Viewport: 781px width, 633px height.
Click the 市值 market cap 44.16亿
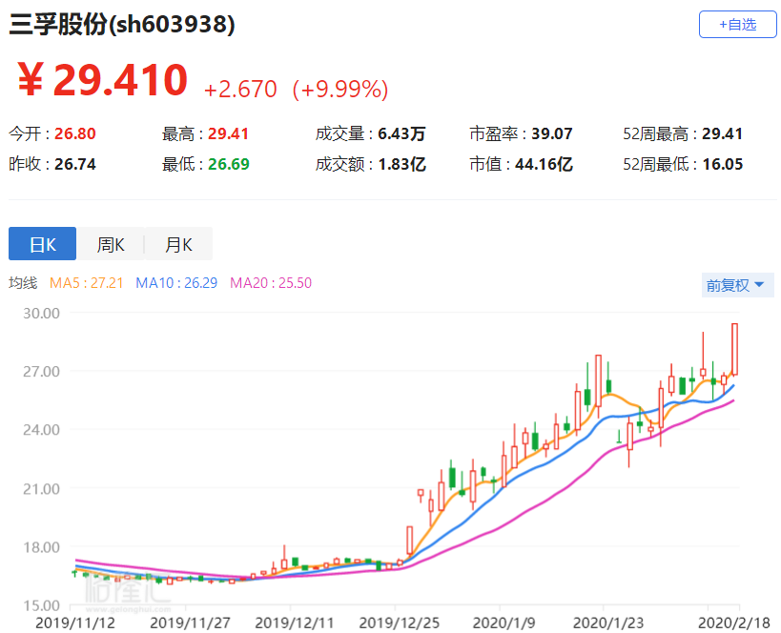point(544,164)
